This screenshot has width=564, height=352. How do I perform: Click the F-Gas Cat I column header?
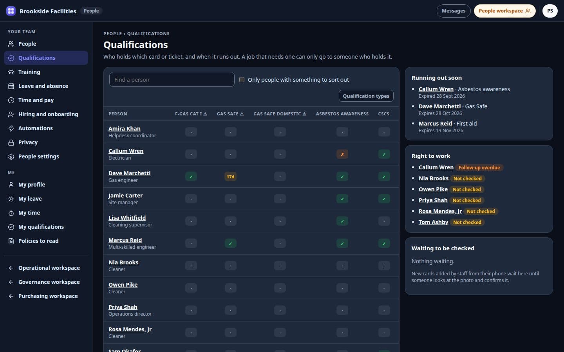[191, 114]
